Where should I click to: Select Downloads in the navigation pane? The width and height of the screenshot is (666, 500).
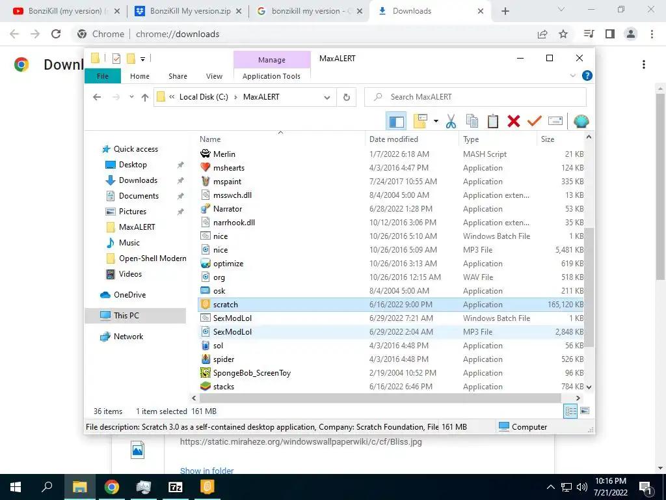point(138,180)
